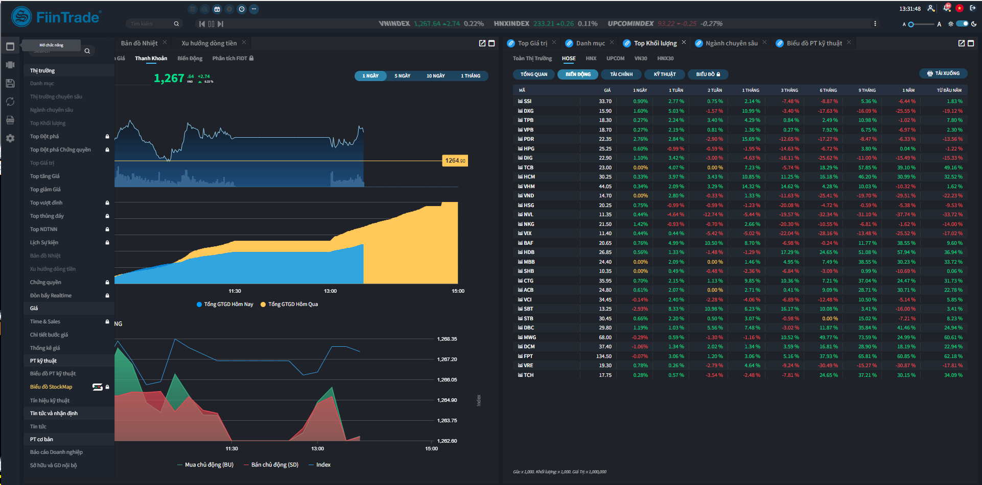Screen dimensions: 982x485
Task: Open the Danh mục tab
Action: 591,43
